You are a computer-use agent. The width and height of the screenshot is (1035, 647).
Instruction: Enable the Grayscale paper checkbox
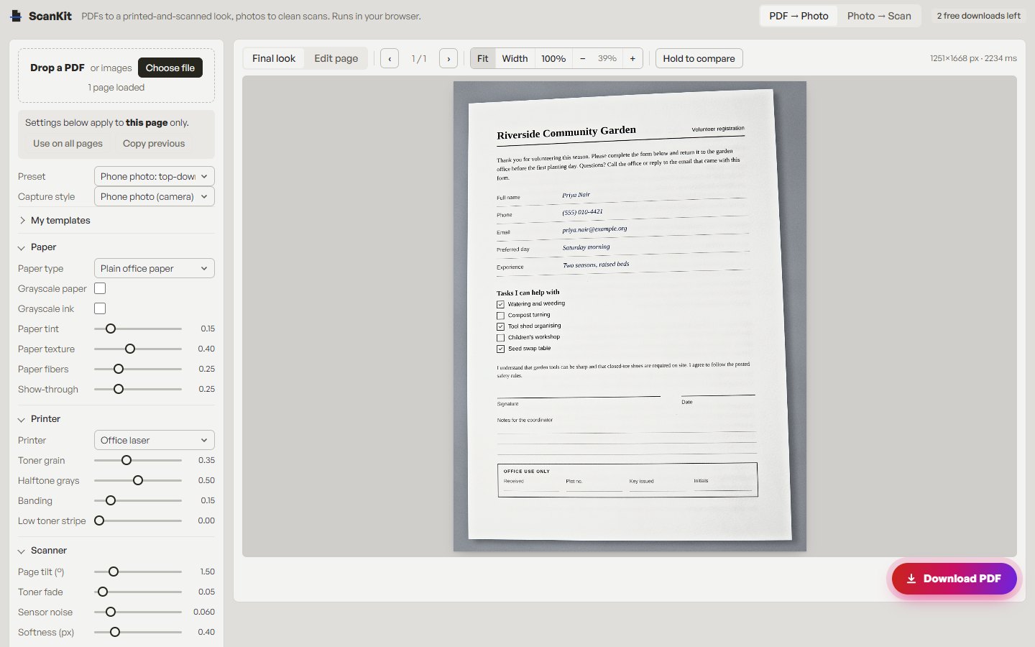pyautogui.click(x=100, y=288)
